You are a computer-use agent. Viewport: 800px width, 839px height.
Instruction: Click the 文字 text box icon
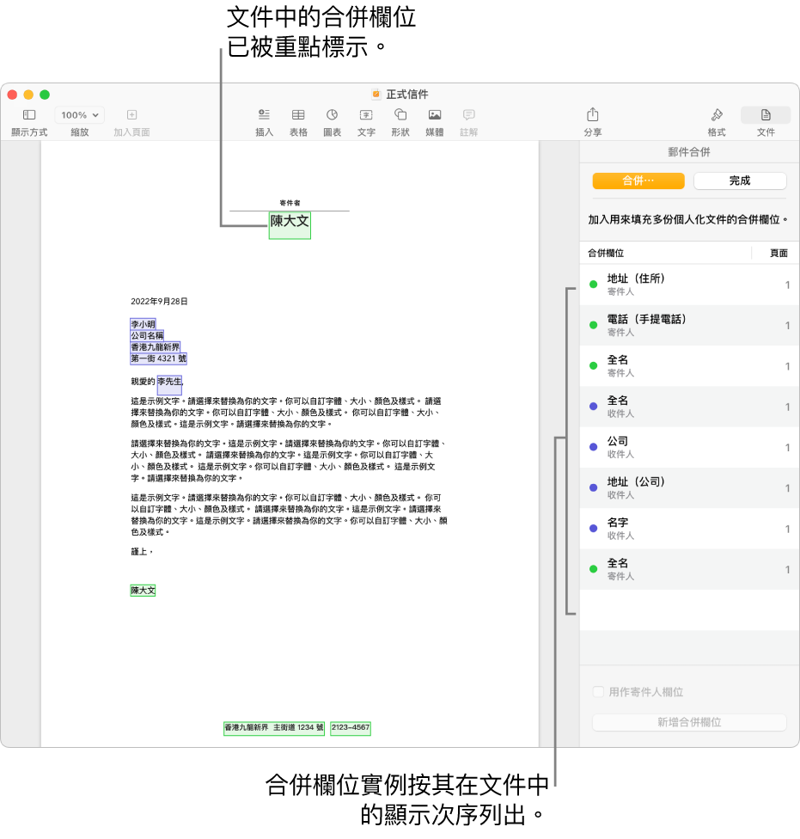(366, 115)
